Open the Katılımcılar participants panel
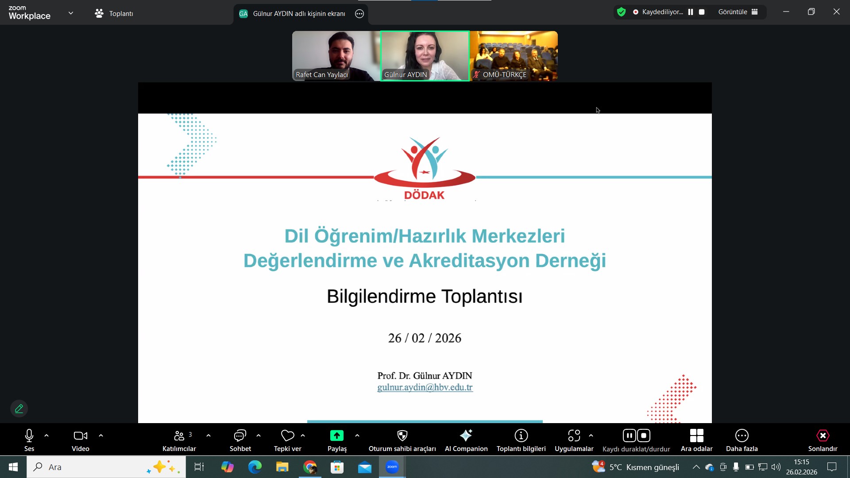 point(179,436)
